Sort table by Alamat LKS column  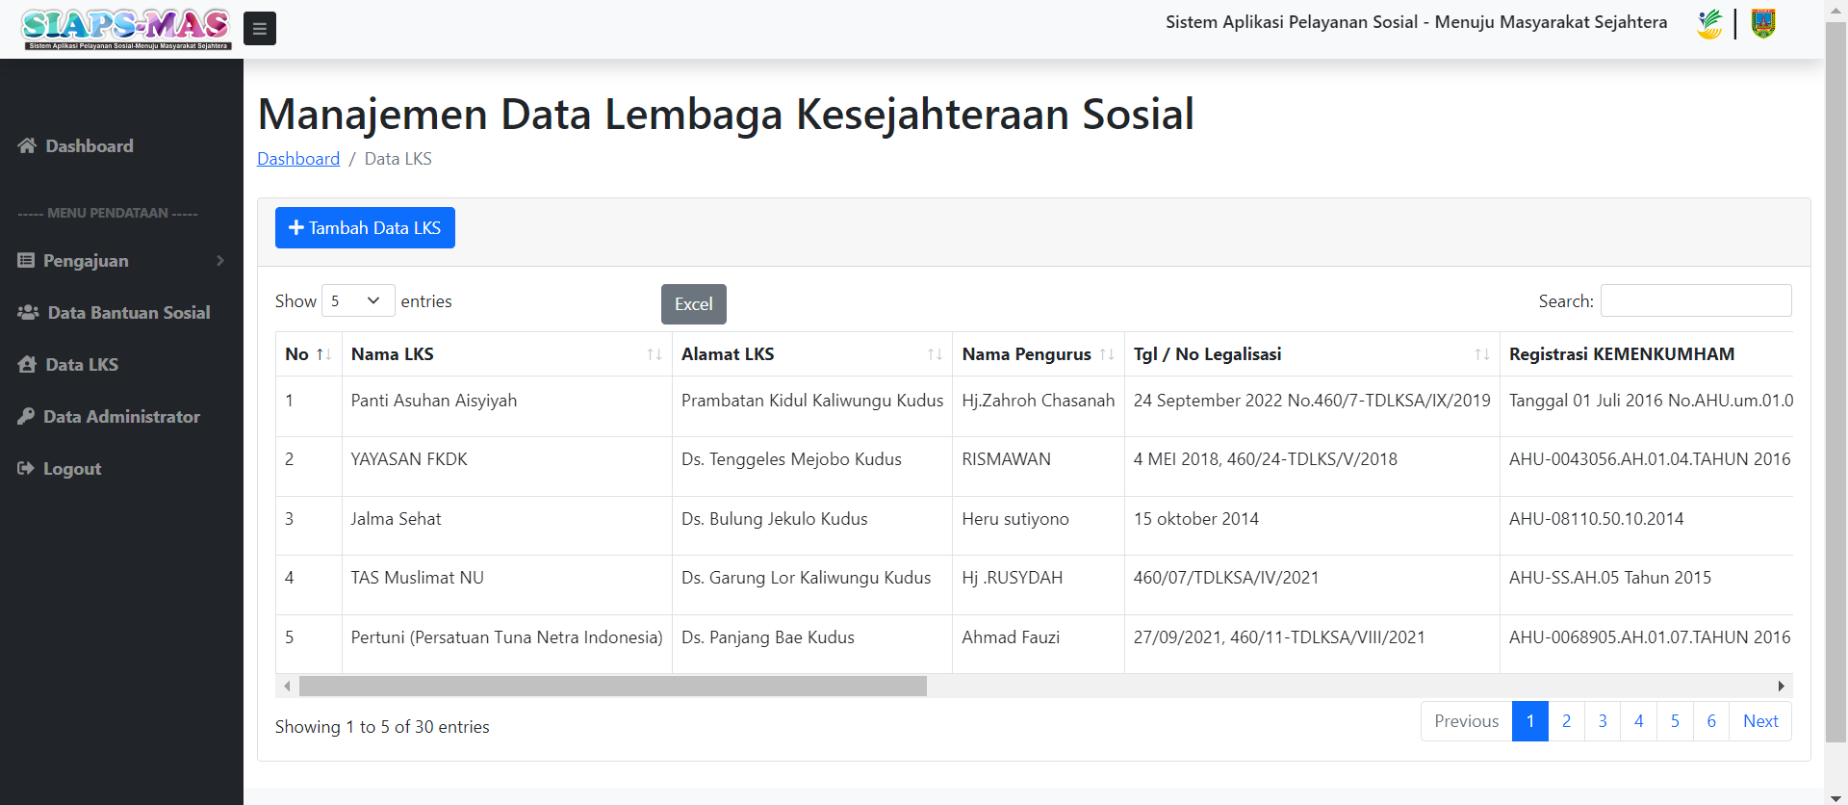811,354
